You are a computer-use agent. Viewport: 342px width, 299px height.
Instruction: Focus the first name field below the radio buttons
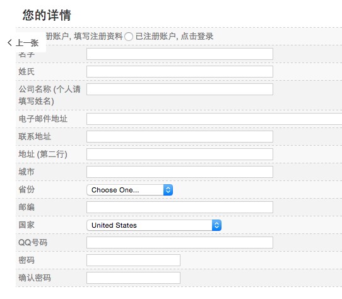tap(180, 54)
